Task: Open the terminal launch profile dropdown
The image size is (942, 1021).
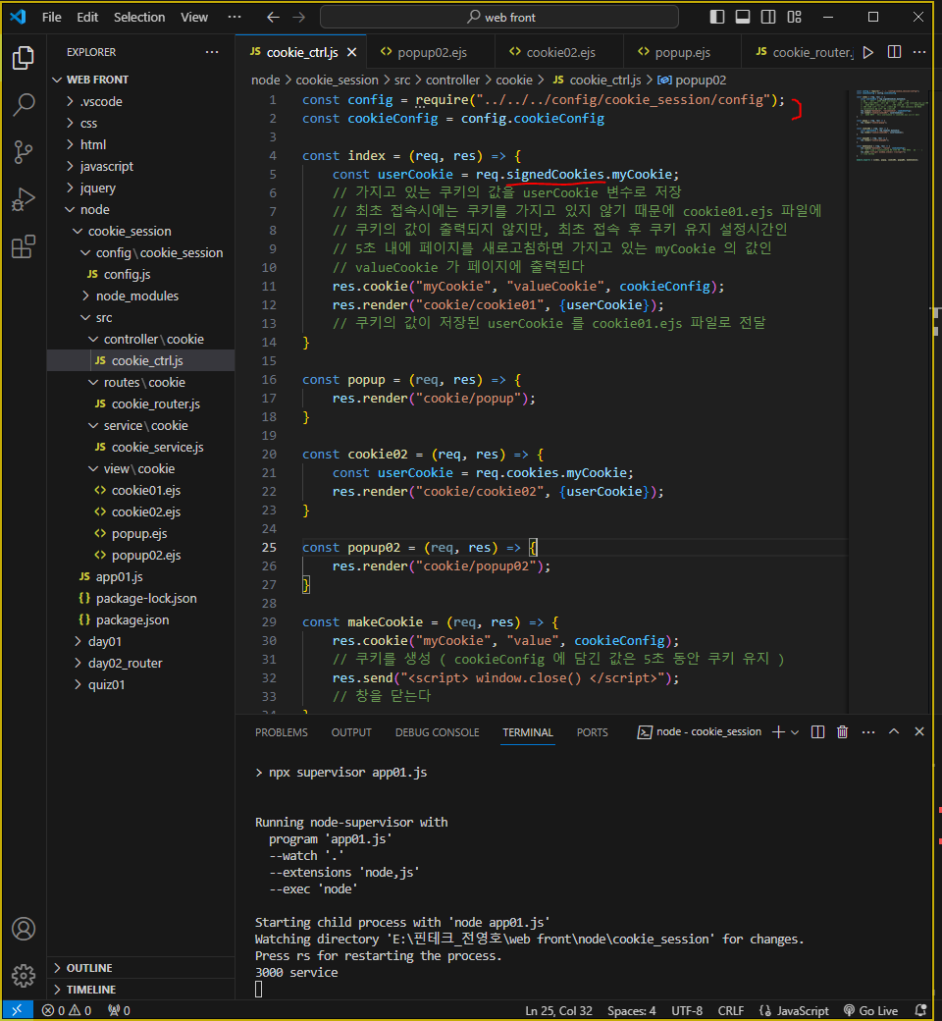Action: pos(795,732)
